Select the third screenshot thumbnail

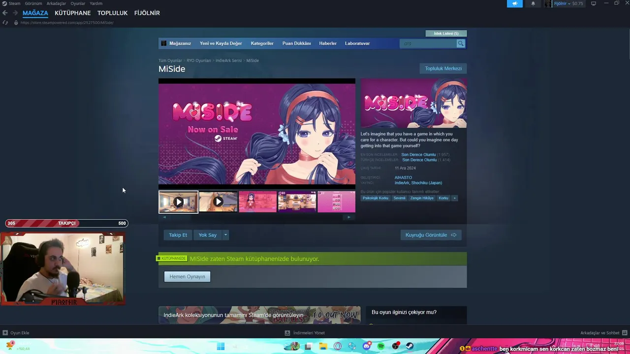[x=257, y=202]
